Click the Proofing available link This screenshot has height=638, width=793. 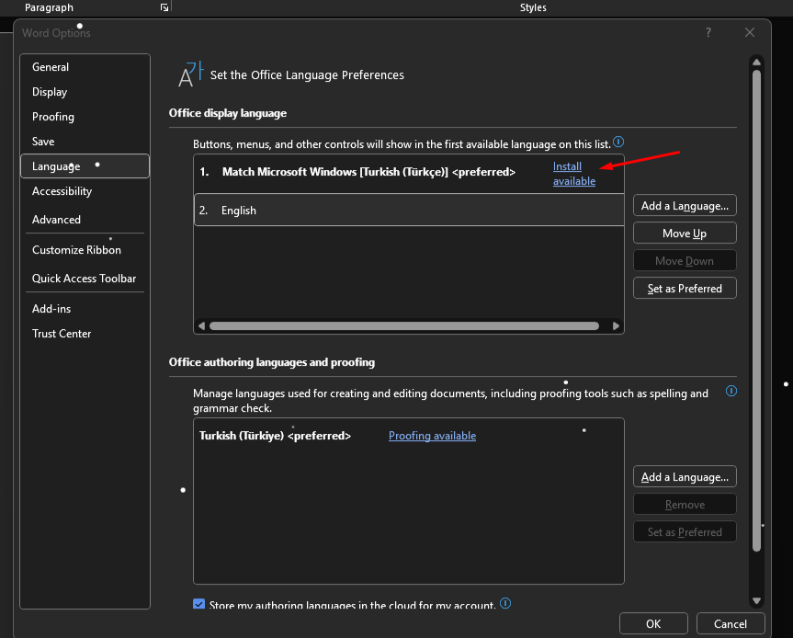[x=432, y=436]
